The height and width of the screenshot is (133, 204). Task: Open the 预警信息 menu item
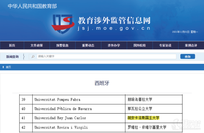62,46
